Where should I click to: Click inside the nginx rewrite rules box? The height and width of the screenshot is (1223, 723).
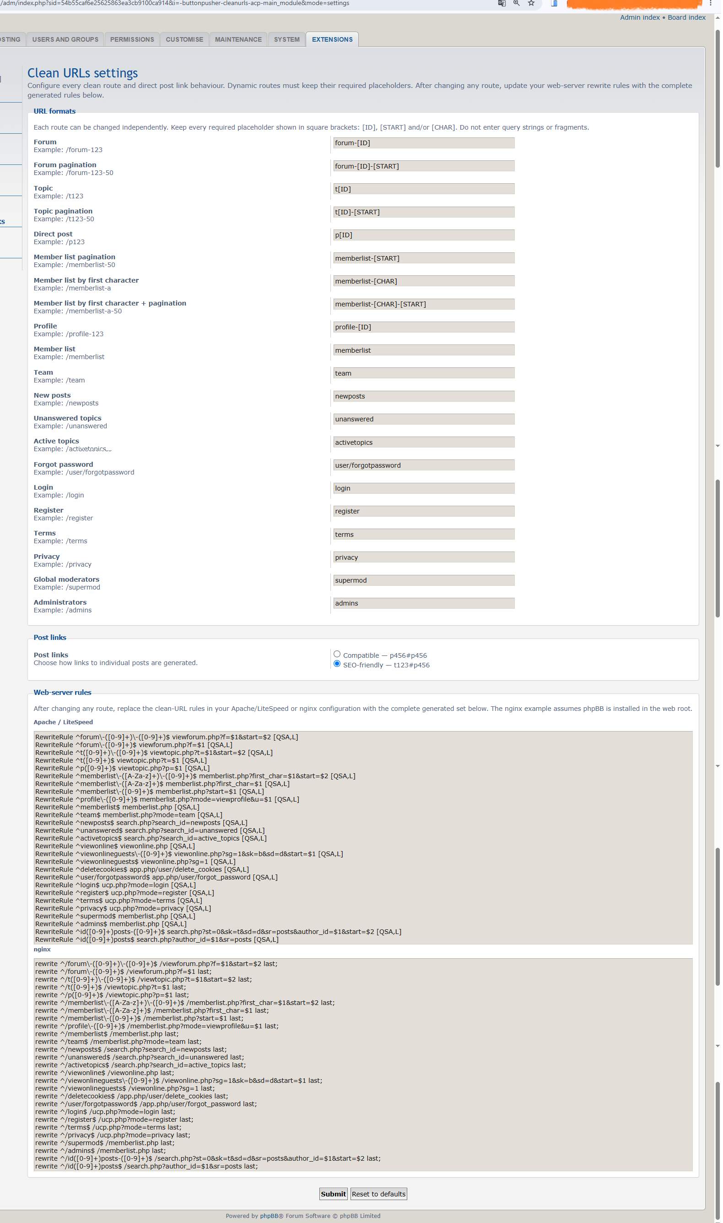(x=363, y=1065)
